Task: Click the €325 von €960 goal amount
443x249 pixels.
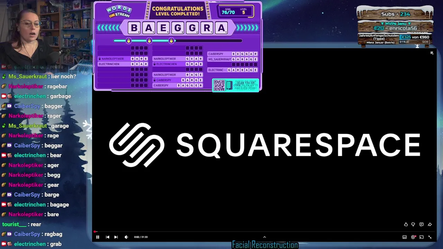Action: 415,37
